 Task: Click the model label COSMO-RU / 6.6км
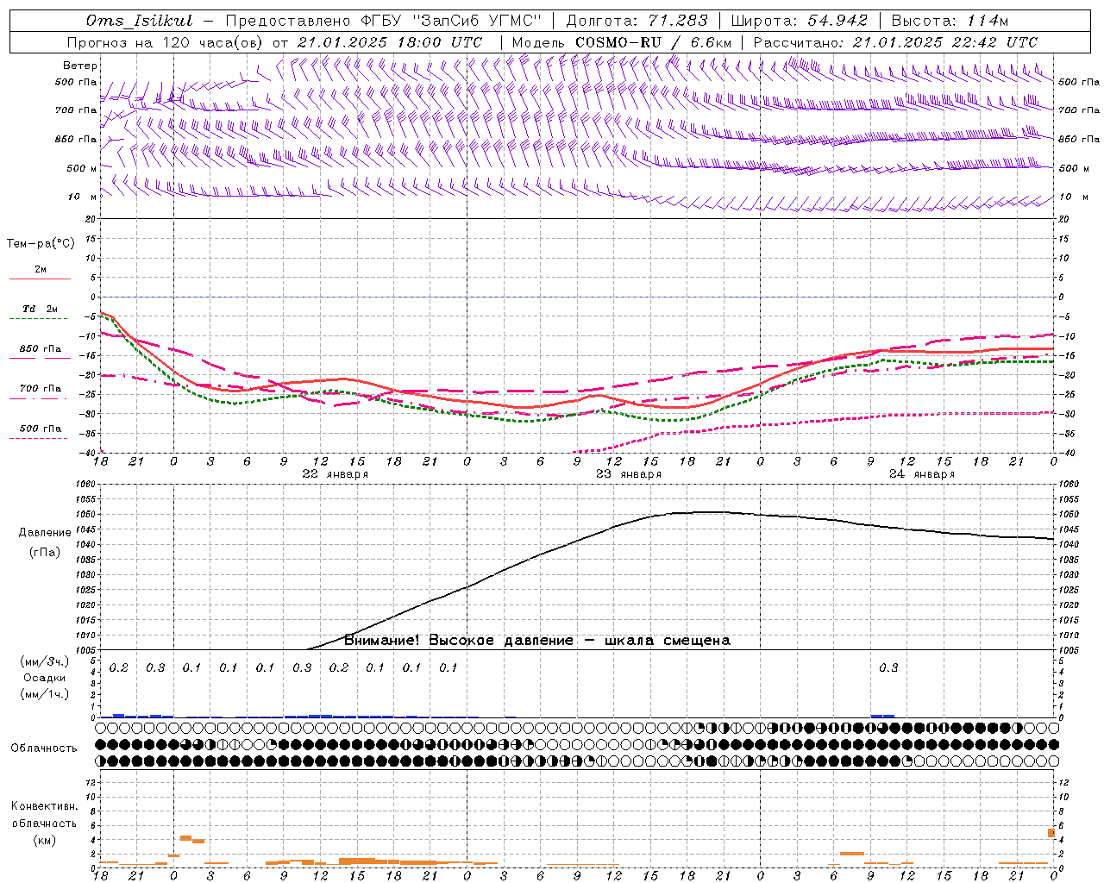pos(653,42)
